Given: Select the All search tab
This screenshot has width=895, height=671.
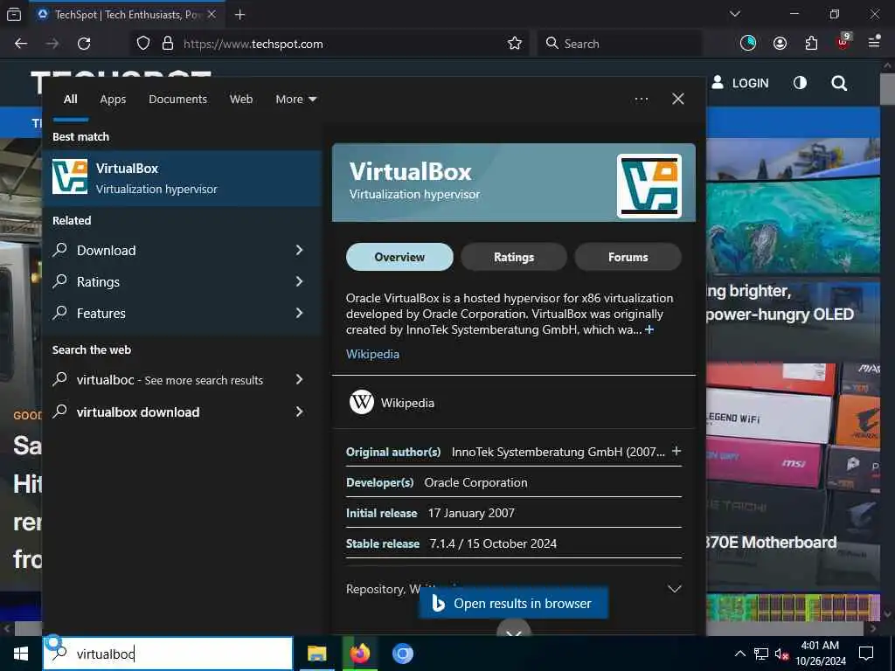Looking at the screenshot, I should 71,100.
